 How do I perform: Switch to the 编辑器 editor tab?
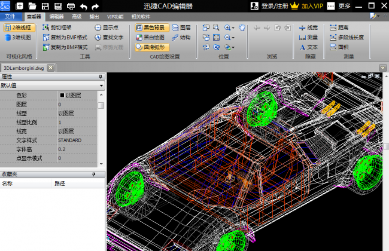(x=57, y=17)
